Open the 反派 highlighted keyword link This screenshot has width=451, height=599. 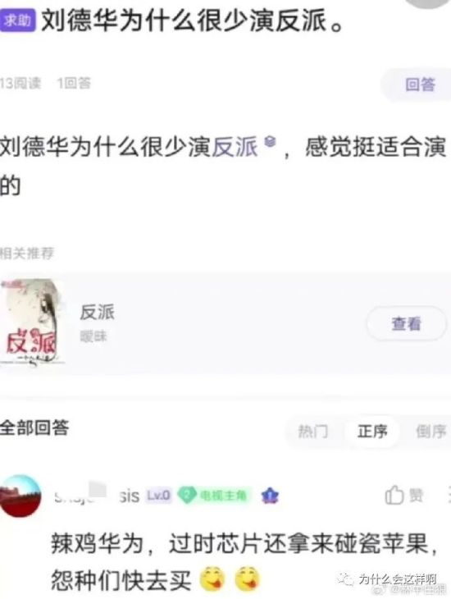click(x=235, y=147)
